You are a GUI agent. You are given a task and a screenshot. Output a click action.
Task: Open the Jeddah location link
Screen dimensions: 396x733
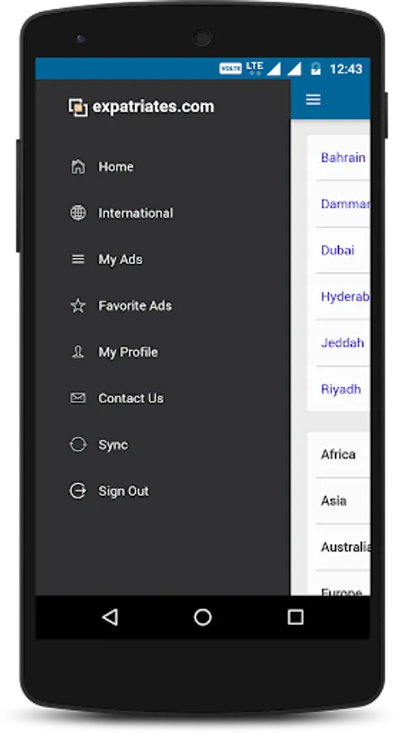342,343
